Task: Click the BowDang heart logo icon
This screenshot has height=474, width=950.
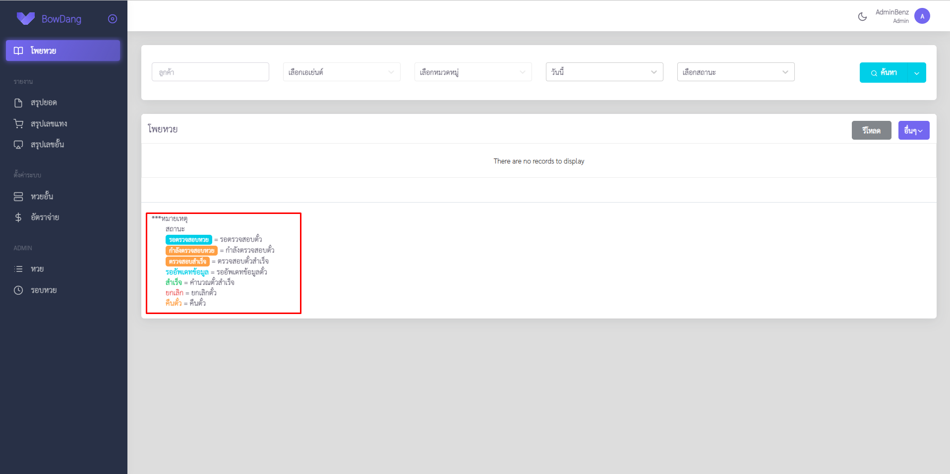Action: tap(25, 19)
